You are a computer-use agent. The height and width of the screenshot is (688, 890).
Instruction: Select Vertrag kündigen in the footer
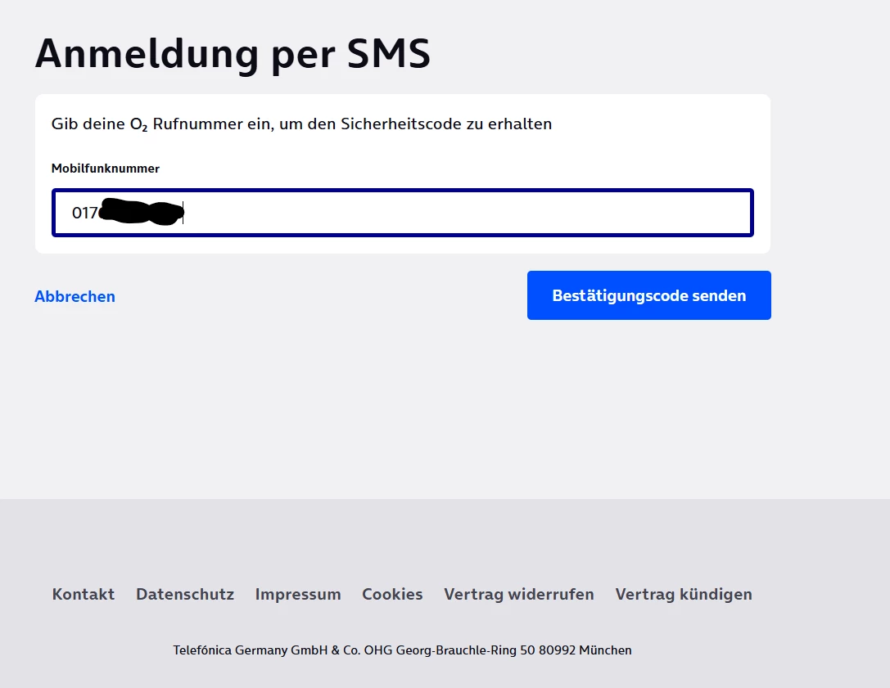(x=684, y=594)
